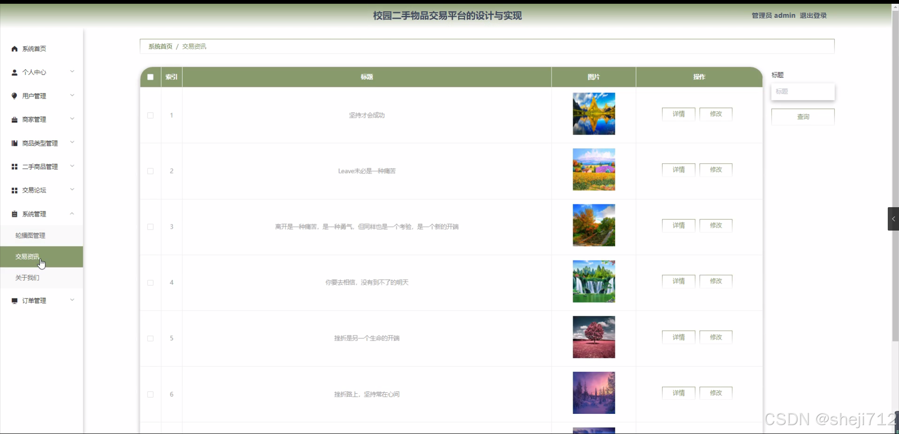Viewport: 899px width, 434px height.
Task: Collapse the 系统管理 chevron
Action: [72, 214]
